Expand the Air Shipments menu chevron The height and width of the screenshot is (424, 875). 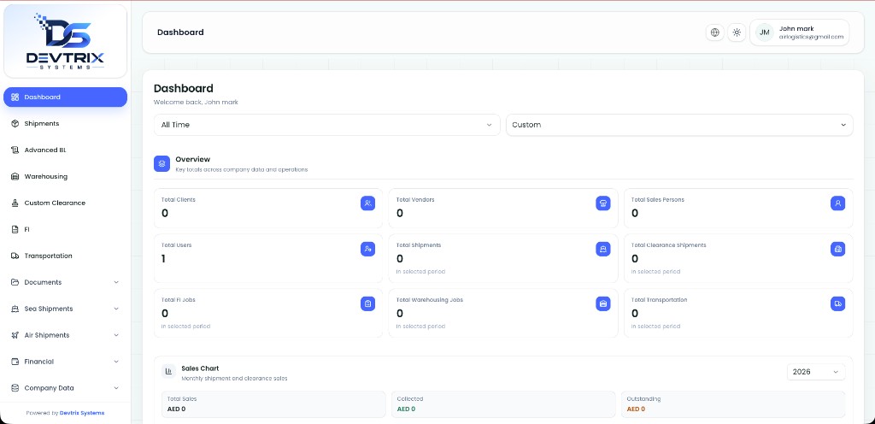[116, 335]
